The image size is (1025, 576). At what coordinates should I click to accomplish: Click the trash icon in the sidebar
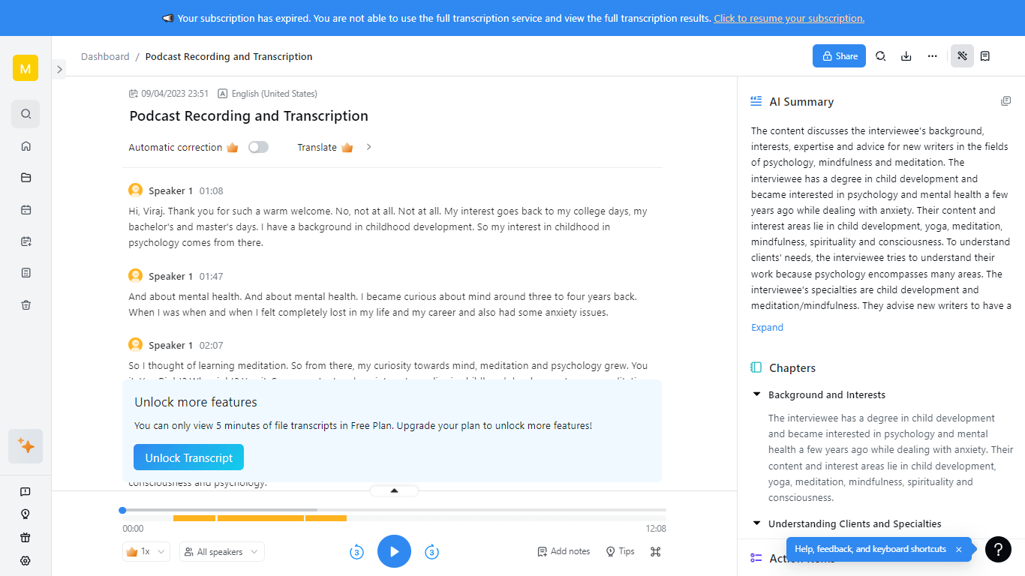[x=26, y=304]
